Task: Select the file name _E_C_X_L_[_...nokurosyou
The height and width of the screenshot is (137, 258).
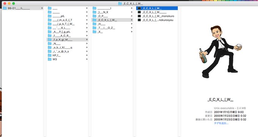Action: (158, 20)
